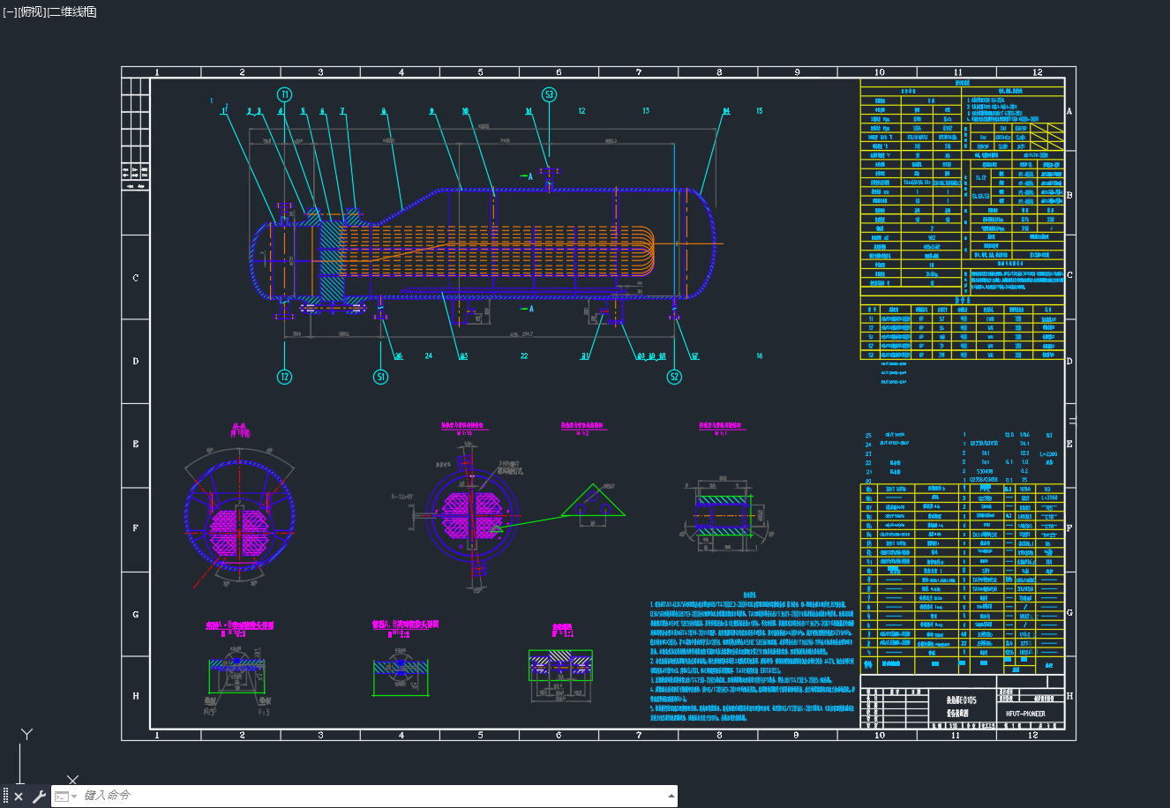This screenshot has width=1170, height=808.
Task: Show recent commands list in command line
Action: (x=65, y=797)
